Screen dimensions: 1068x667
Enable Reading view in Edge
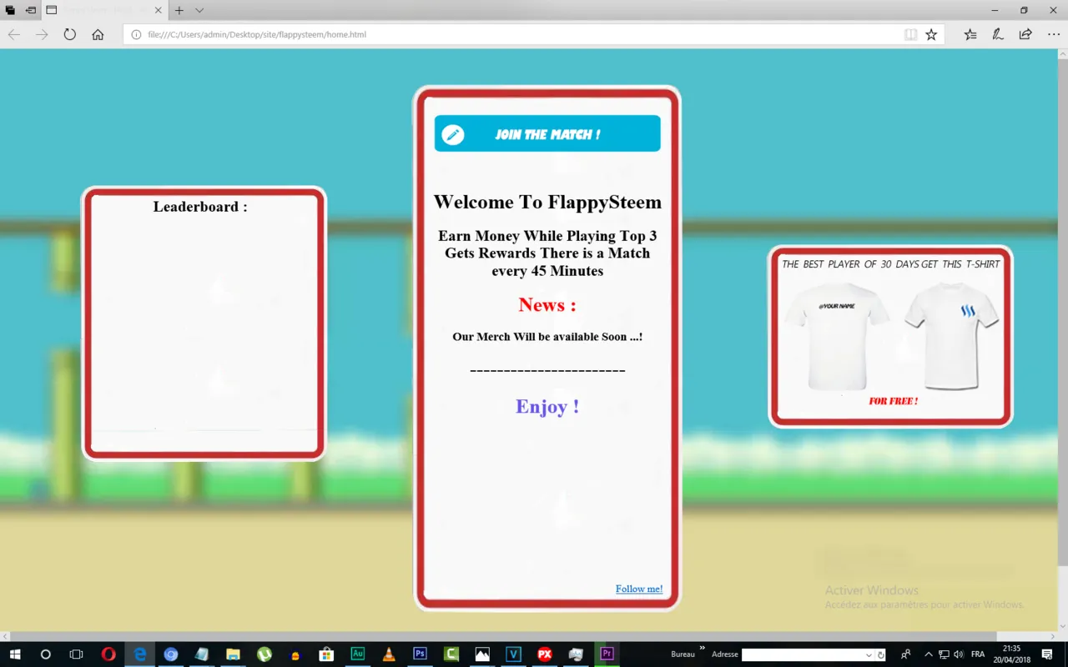pos(910,35)
